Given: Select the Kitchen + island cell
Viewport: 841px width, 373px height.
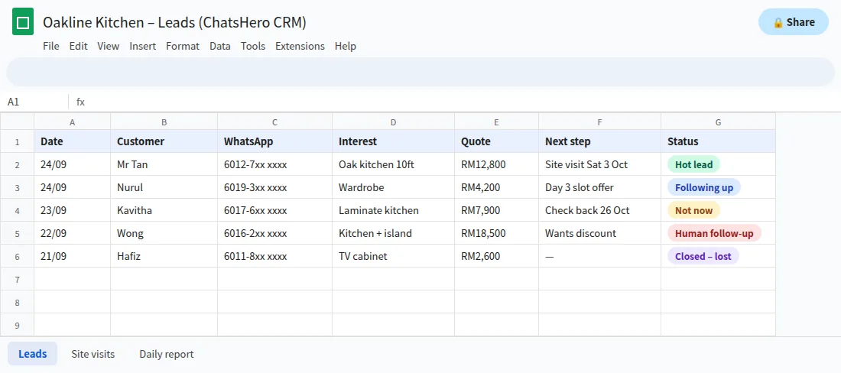Looking at the screenshot, I should coord(393,233).
